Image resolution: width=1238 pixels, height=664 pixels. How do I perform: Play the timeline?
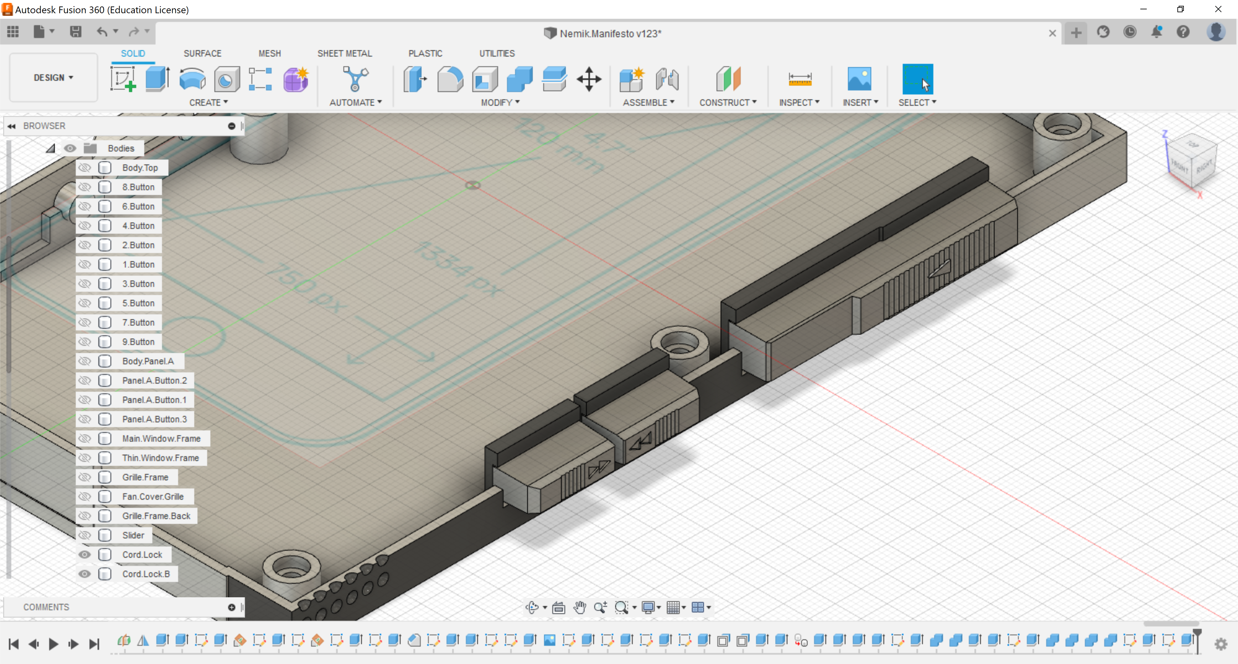click(53, 644)
